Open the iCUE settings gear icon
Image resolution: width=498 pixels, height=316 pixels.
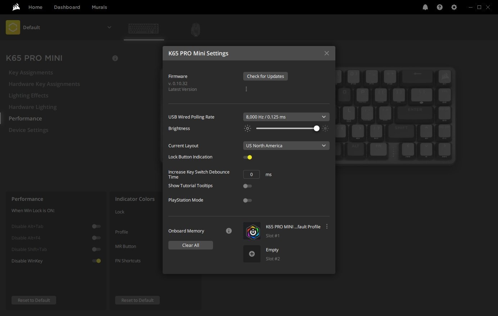[x=454, y=7]
